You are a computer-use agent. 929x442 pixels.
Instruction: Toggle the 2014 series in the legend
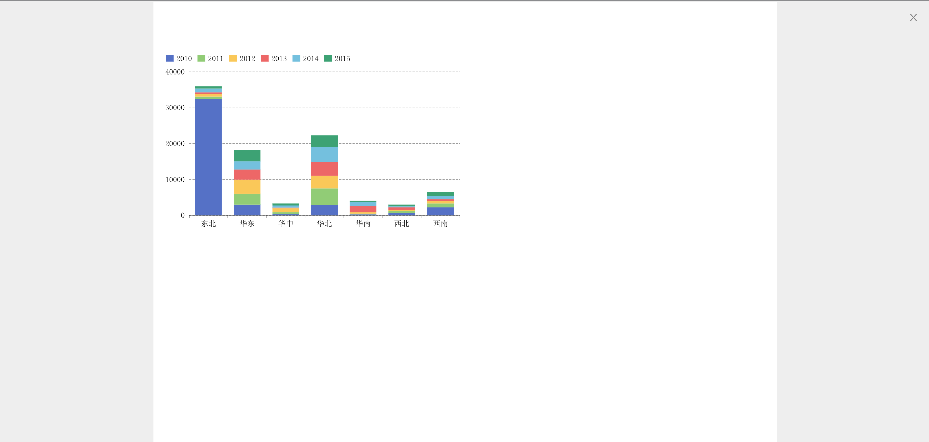pyautogui.click(x=306, y=58)
